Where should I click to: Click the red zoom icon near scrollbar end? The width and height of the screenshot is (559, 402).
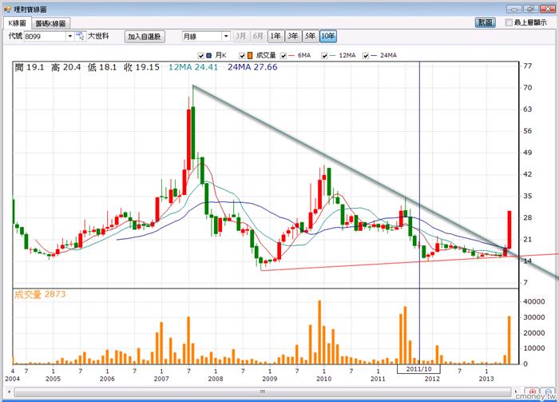pos(533,392)
